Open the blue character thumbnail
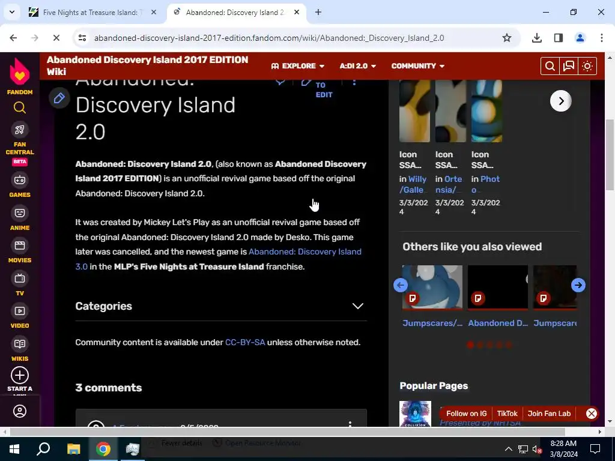The image size is (615, 461). pos(432,288)
